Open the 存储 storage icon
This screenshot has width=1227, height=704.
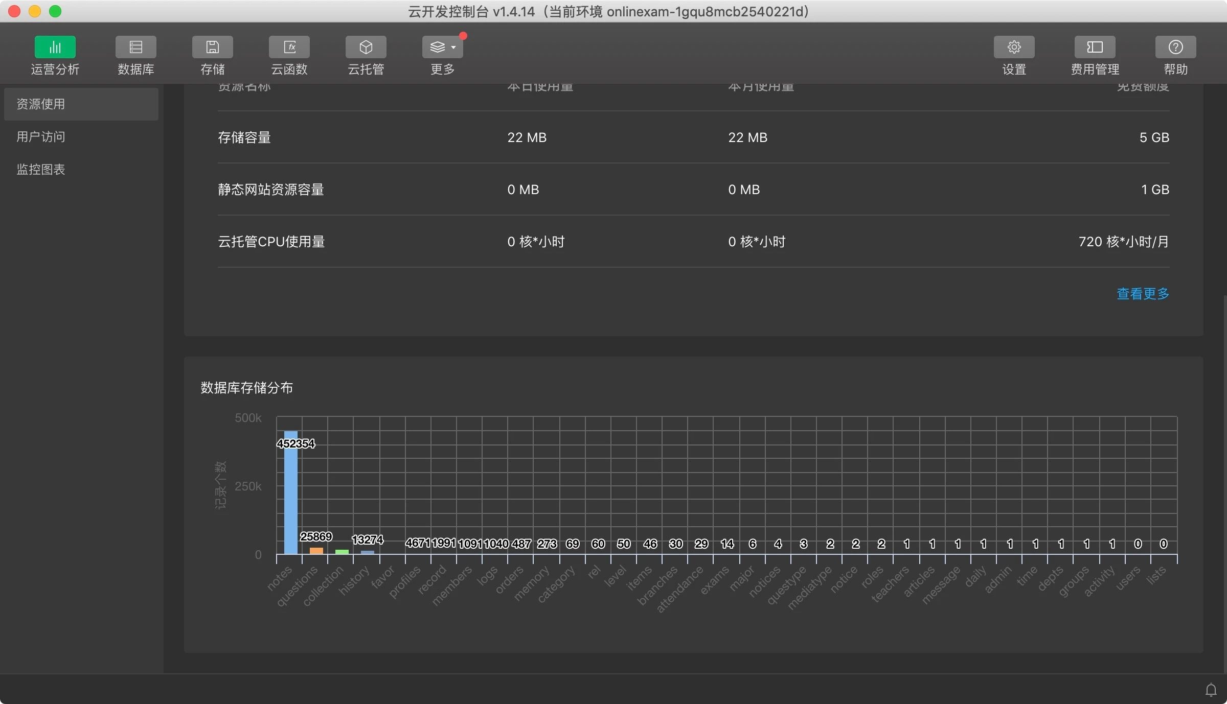[212, 47]
